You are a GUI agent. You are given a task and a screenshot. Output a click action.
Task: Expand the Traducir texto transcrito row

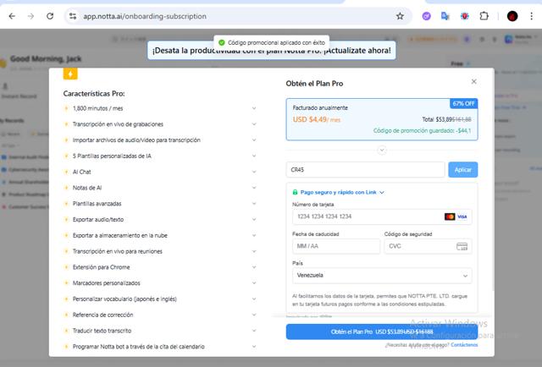click(x=254, y=331)
